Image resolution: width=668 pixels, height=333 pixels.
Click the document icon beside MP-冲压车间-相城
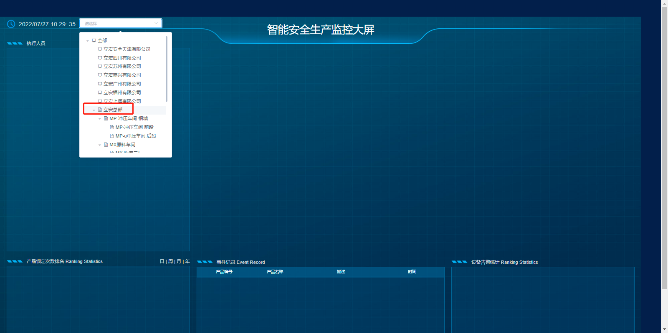click(106, 118)
